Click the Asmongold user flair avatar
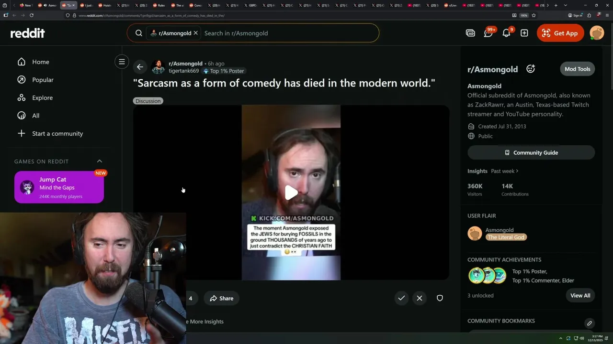 point(475,233)
